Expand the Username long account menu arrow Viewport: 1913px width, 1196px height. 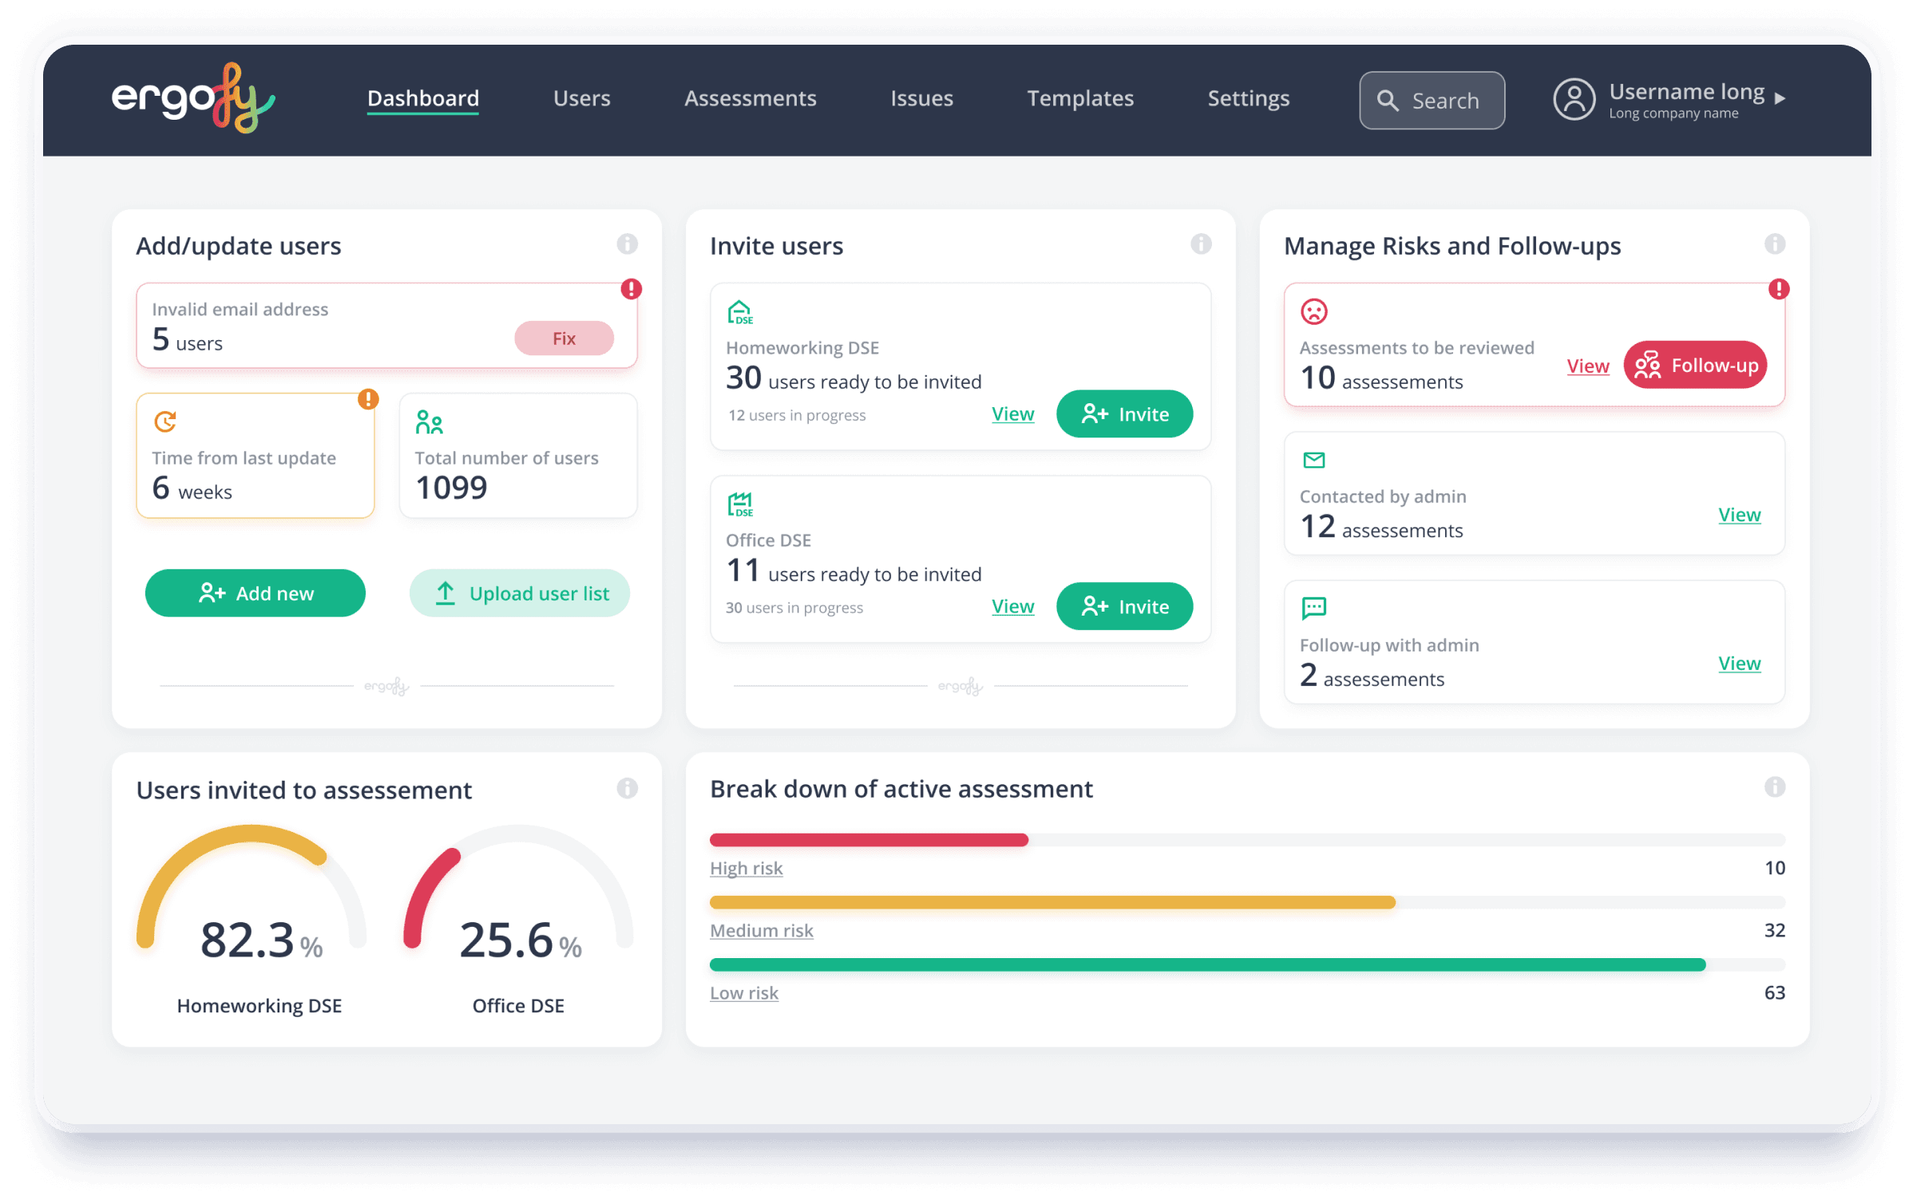(1780, 98)
